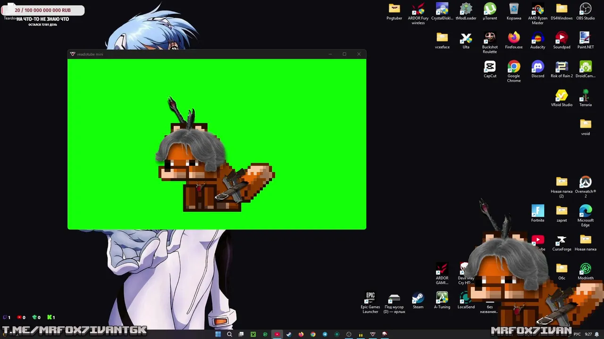Open Microsoft Edge desktop shortcut
The width and height of the screenshot is (604, 339).
[x=586, y=216]
